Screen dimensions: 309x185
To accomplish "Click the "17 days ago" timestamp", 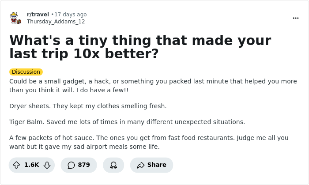I will click(x=70, y=15).
